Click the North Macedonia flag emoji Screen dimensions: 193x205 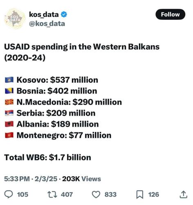[x=9, y=102]
